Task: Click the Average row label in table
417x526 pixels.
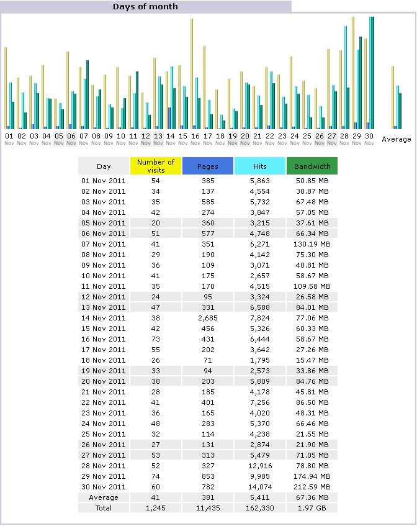Action: [104, 497]
